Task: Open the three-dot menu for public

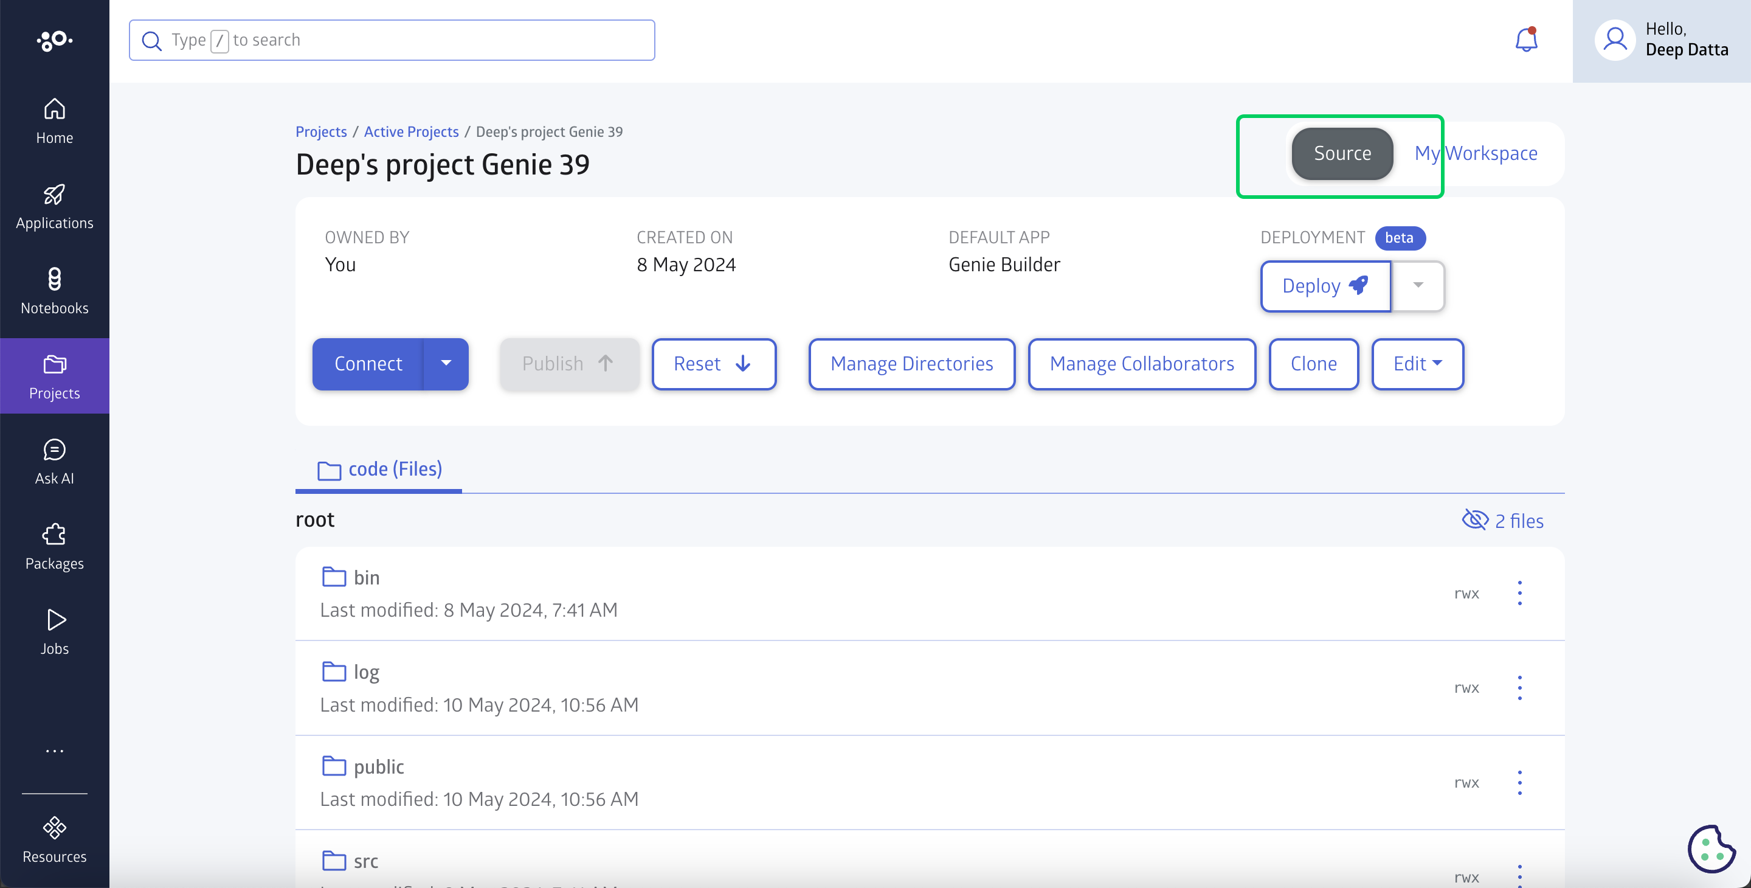Action: coord(1520,782)
